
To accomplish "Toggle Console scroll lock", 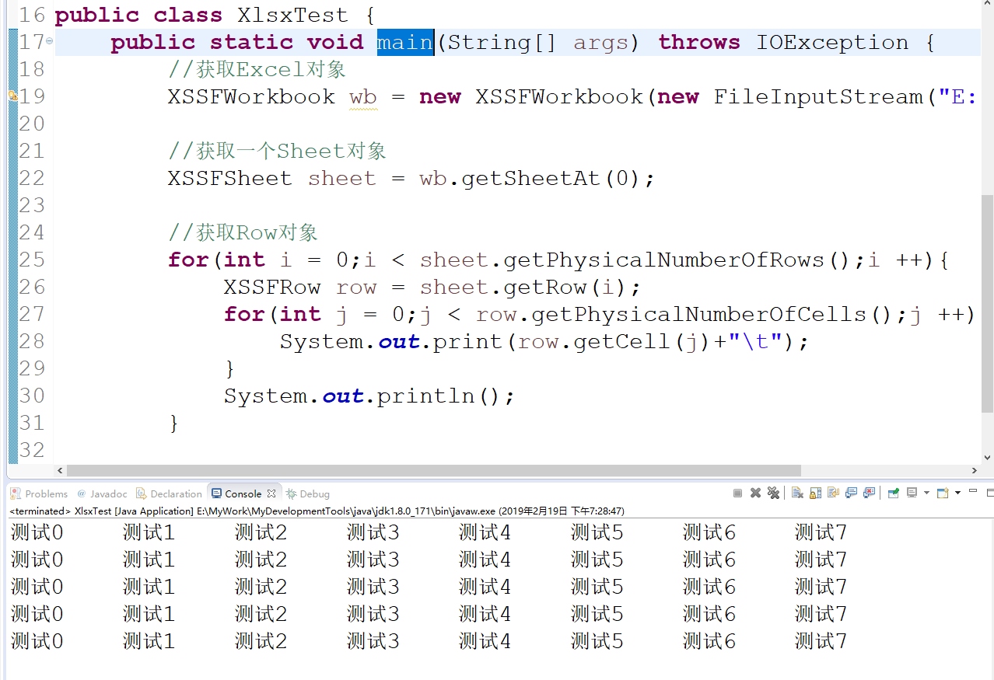I will [x=815, y=493].
